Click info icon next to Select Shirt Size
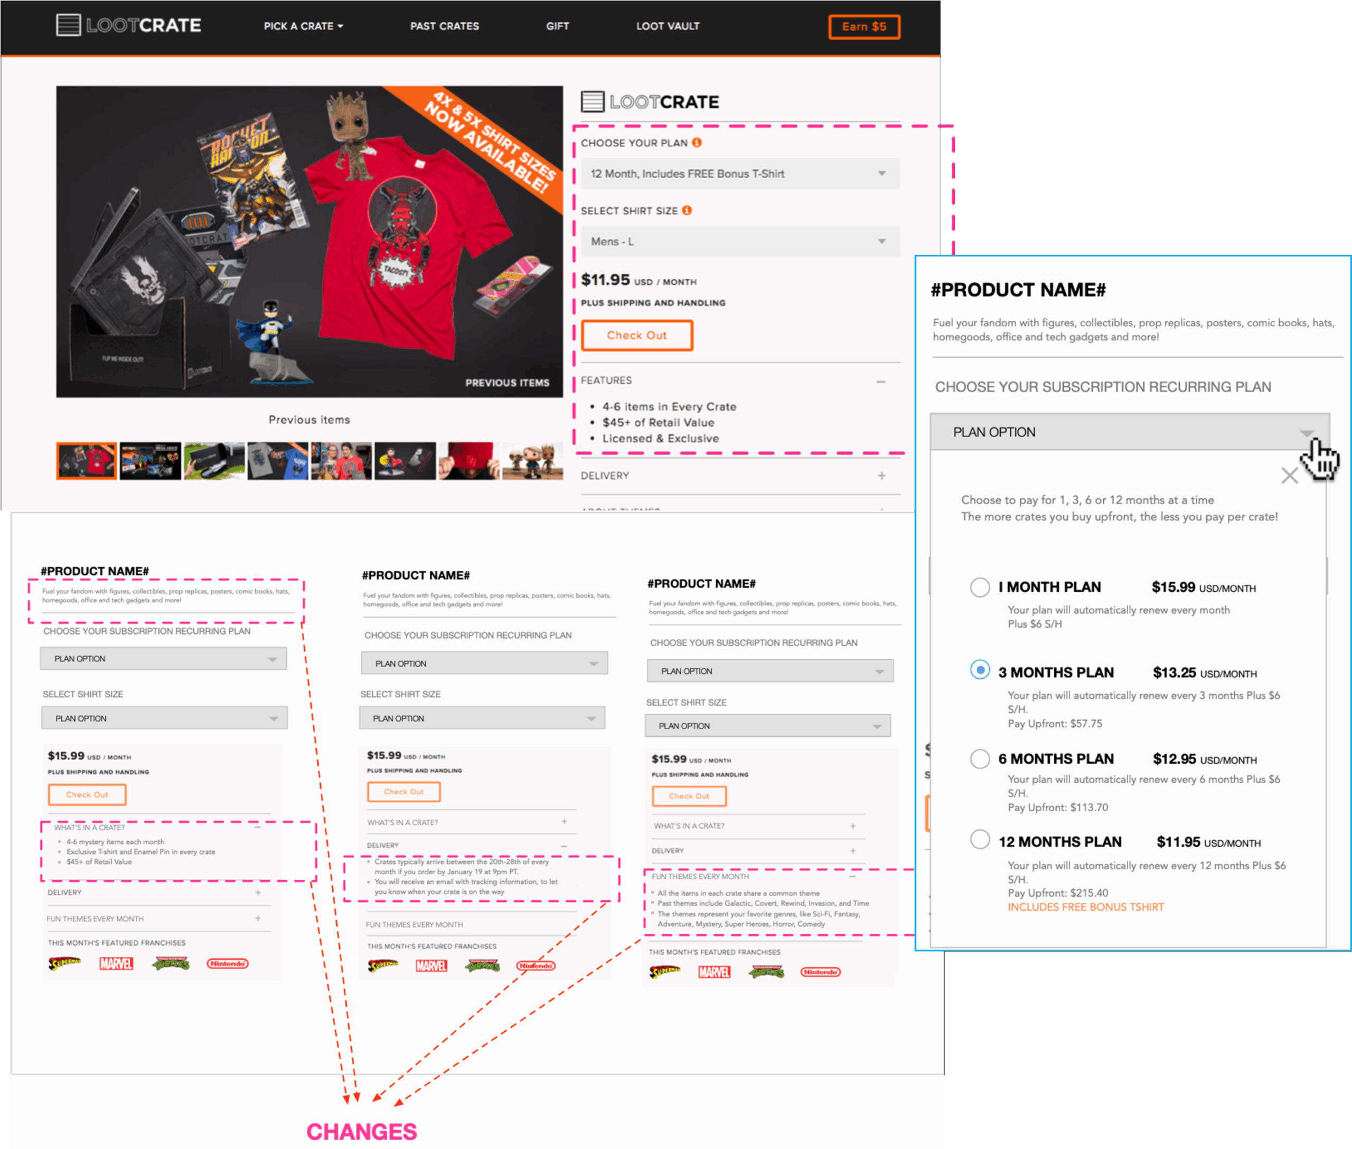Viewport: 1352px width, 1149px height. [687, 211]
